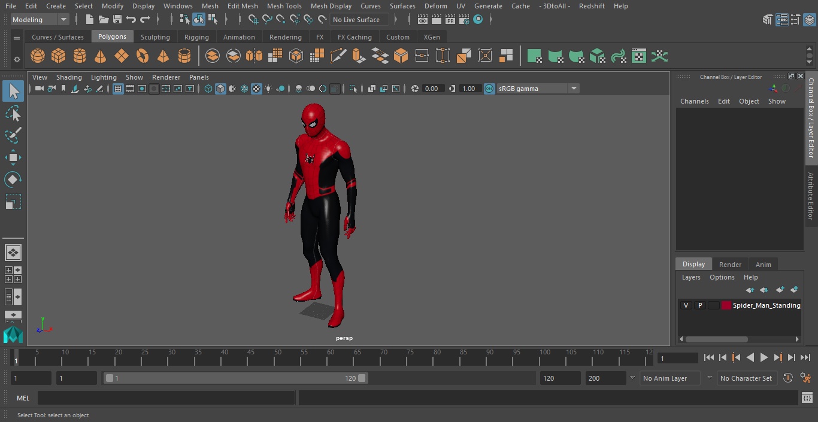The image size is (818, 422).
Task: Create a polygon sphere from the shelf
Action: point(38,56)
